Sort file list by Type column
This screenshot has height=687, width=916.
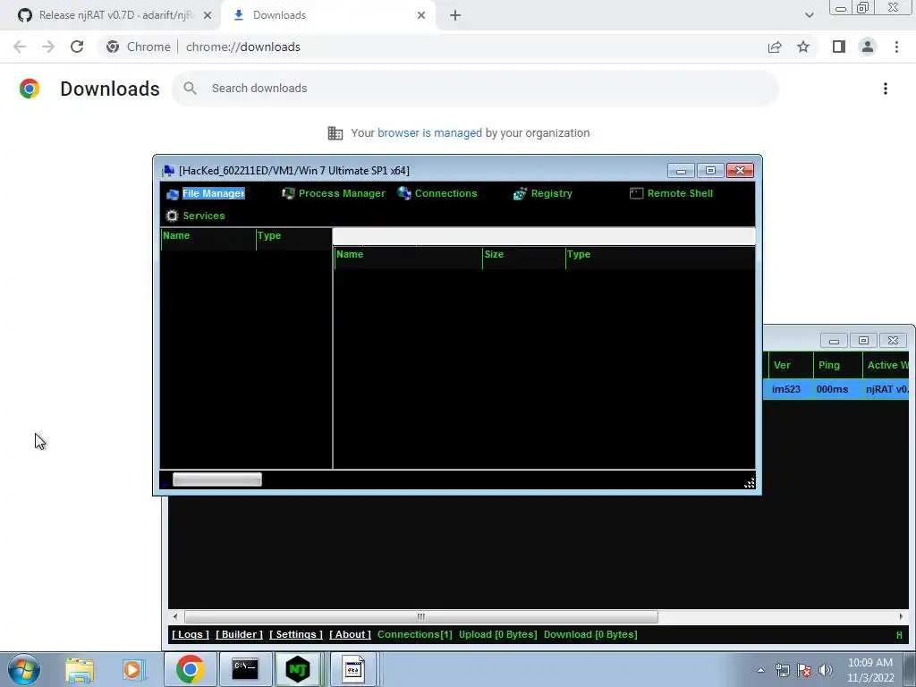659,255
